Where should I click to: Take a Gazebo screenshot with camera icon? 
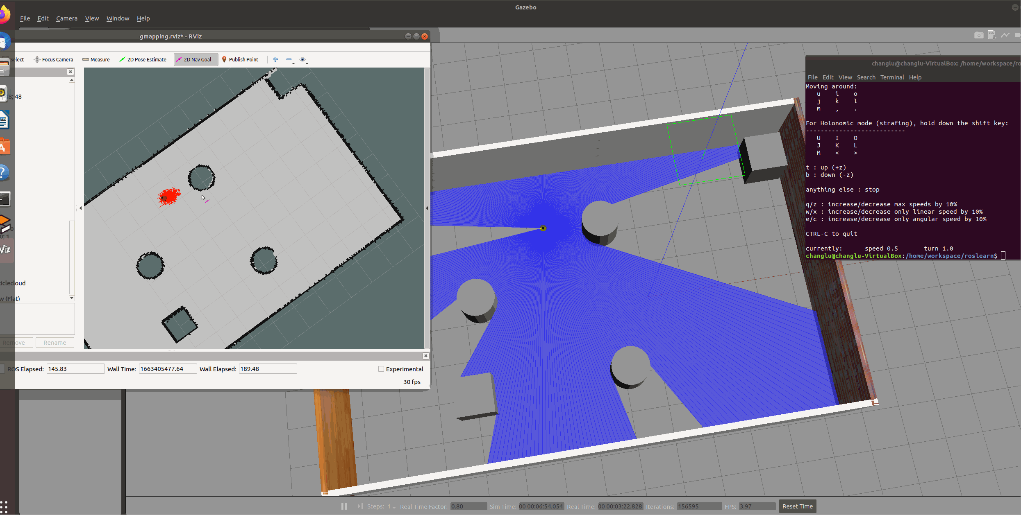point(978,35)
